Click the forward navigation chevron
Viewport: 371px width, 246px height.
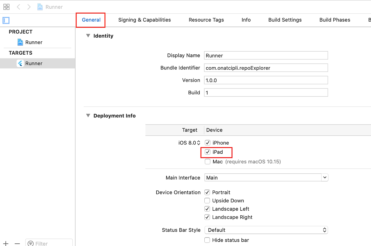(x=29, y=7)
